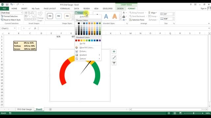The width and height of the screenshot is (211, 118).
Task: Collapse the ribbon with arrow
Action: click(x=209, y=23)
